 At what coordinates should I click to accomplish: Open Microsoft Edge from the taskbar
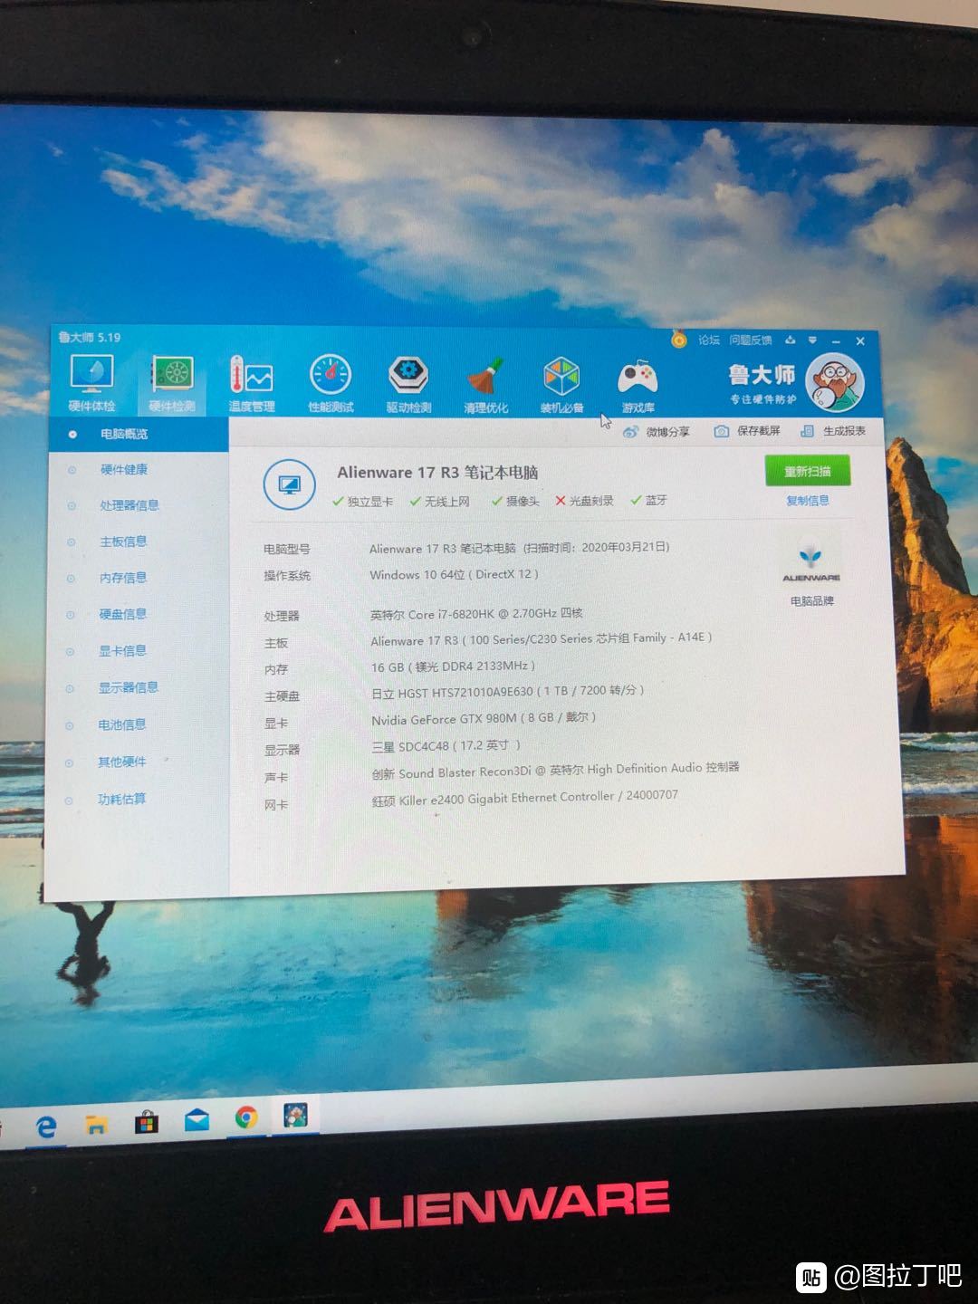[x=45, y=1127]
